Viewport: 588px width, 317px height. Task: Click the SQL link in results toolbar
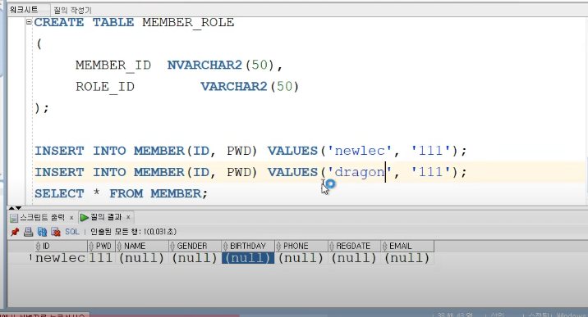72,232
